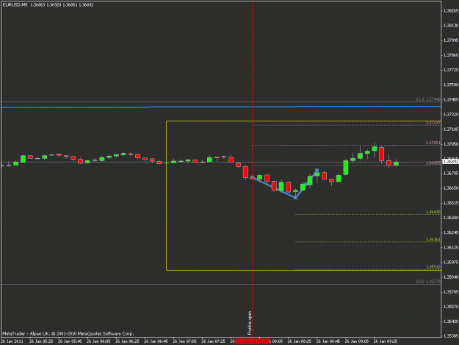The image size is (459, 345).
Task: Click the 1.36515 price scale value
Action: (451, 203)
